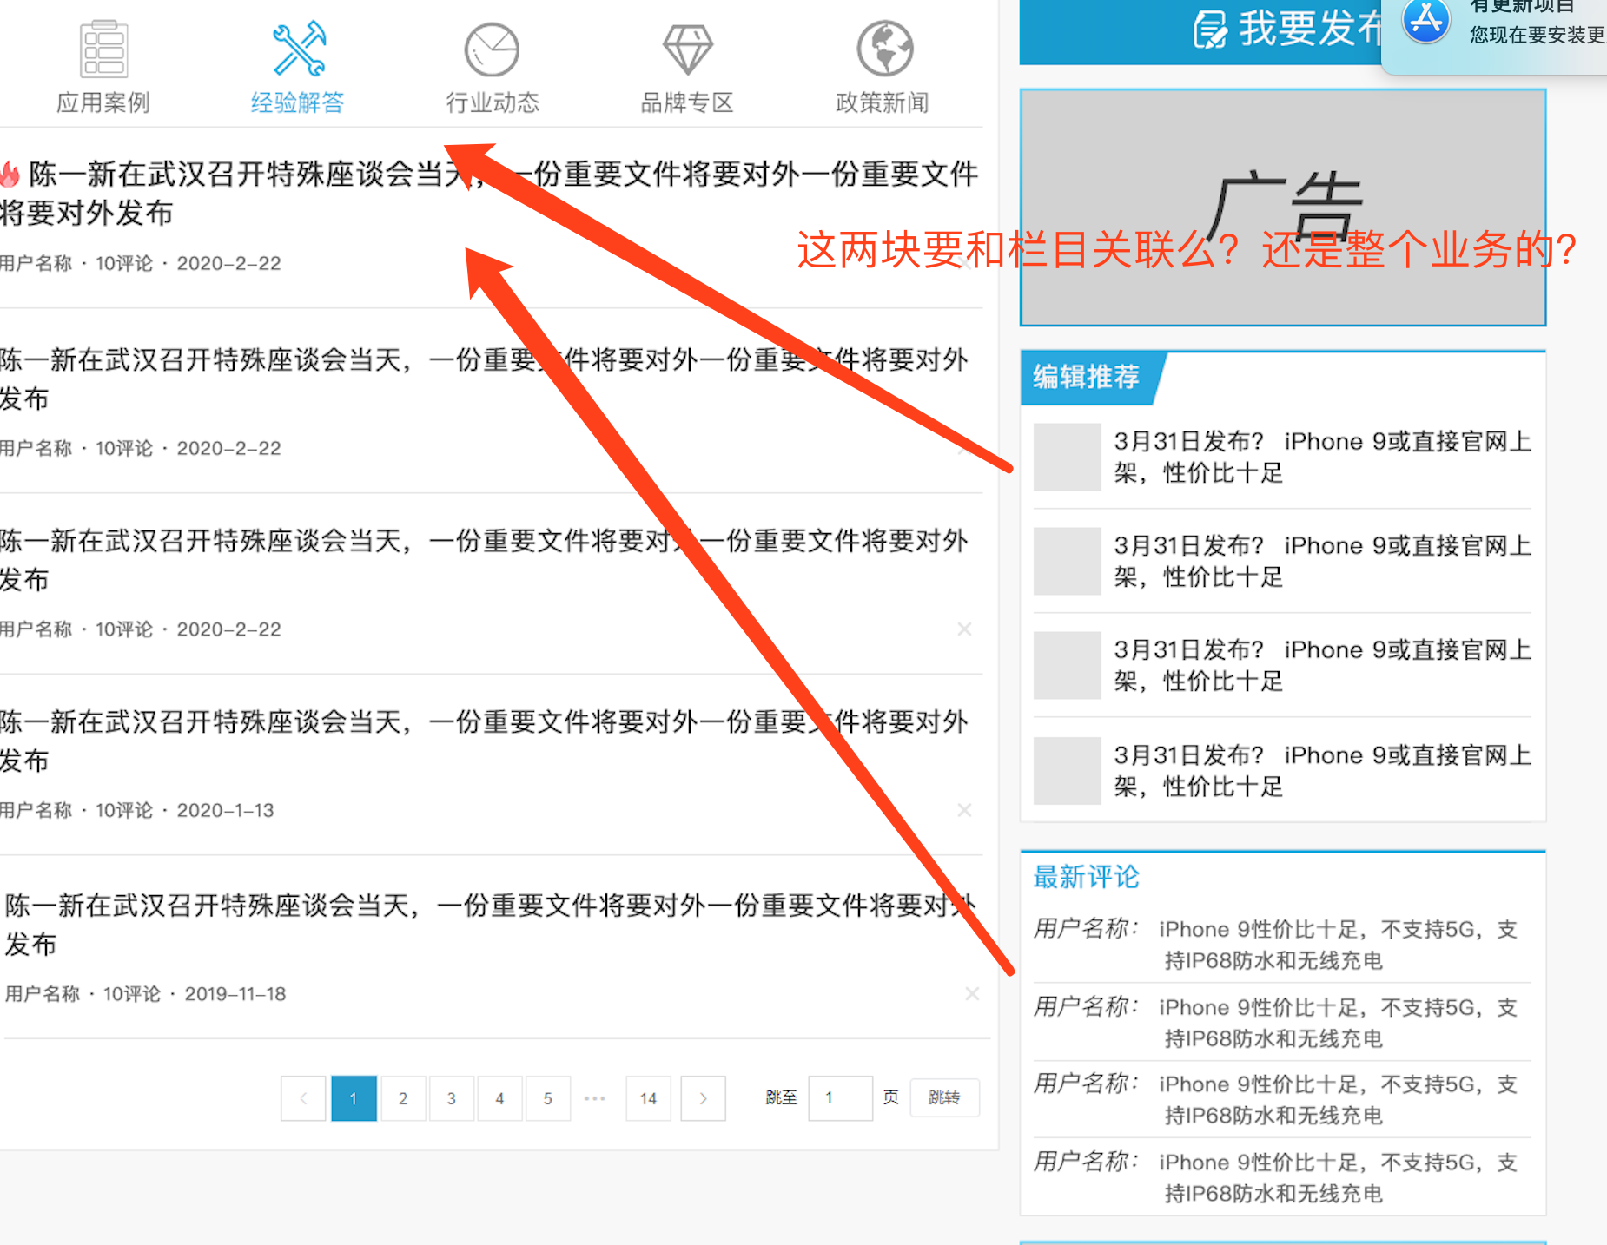Switch to the 编辑推荐 tab
1607x1245 pixels.
click(1087, 378)
